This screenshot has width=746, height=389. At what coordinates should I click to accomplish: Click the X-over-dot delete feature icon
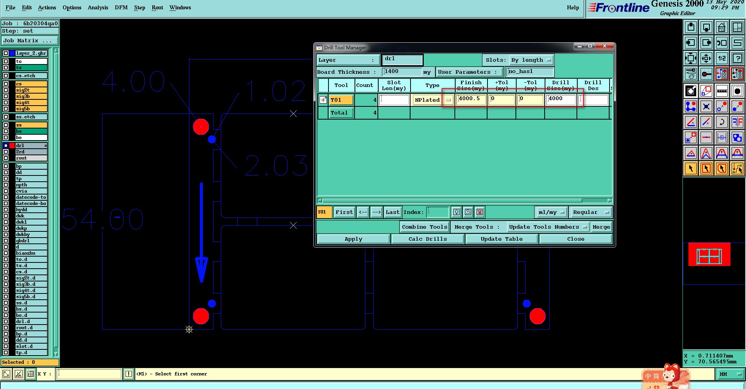tap(706, 106)
